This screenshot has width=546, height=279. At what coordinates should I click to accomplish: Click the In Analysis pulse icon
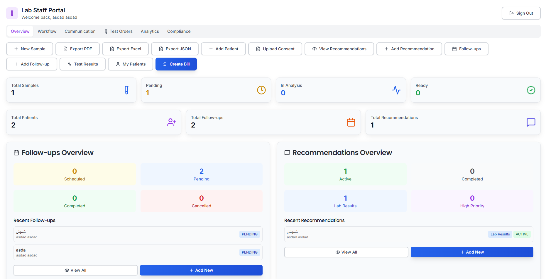[x=396, y=90]
